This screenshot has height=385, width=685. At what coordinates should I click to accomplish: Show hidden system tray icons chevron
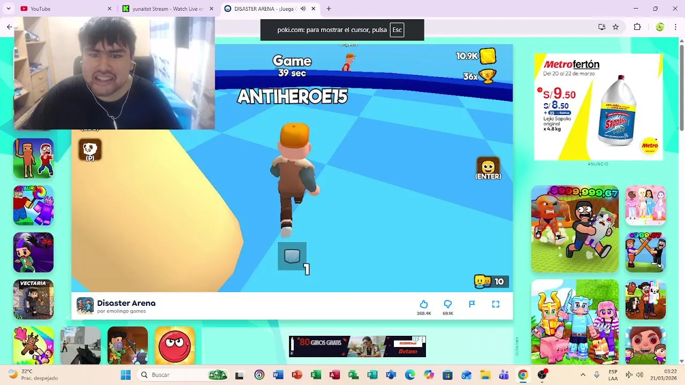coord(583,375)
